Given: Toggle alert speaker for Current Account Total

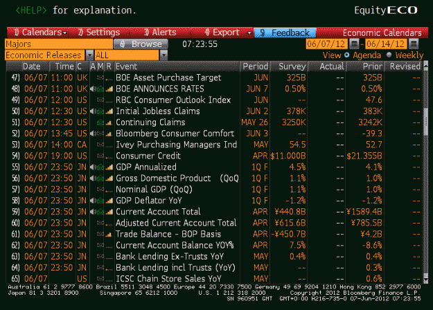Looking at the screenshot, I should click(93, 212).
